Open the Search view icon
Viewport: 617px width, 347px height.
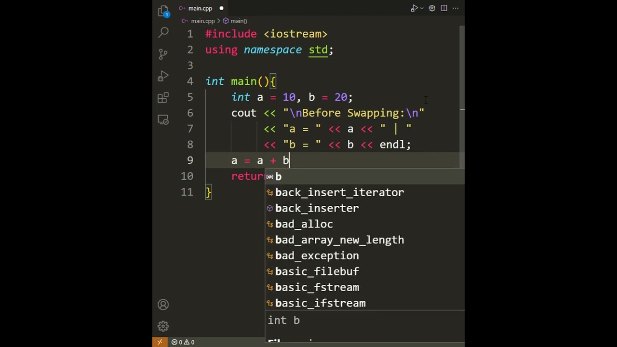coord(163,32)
